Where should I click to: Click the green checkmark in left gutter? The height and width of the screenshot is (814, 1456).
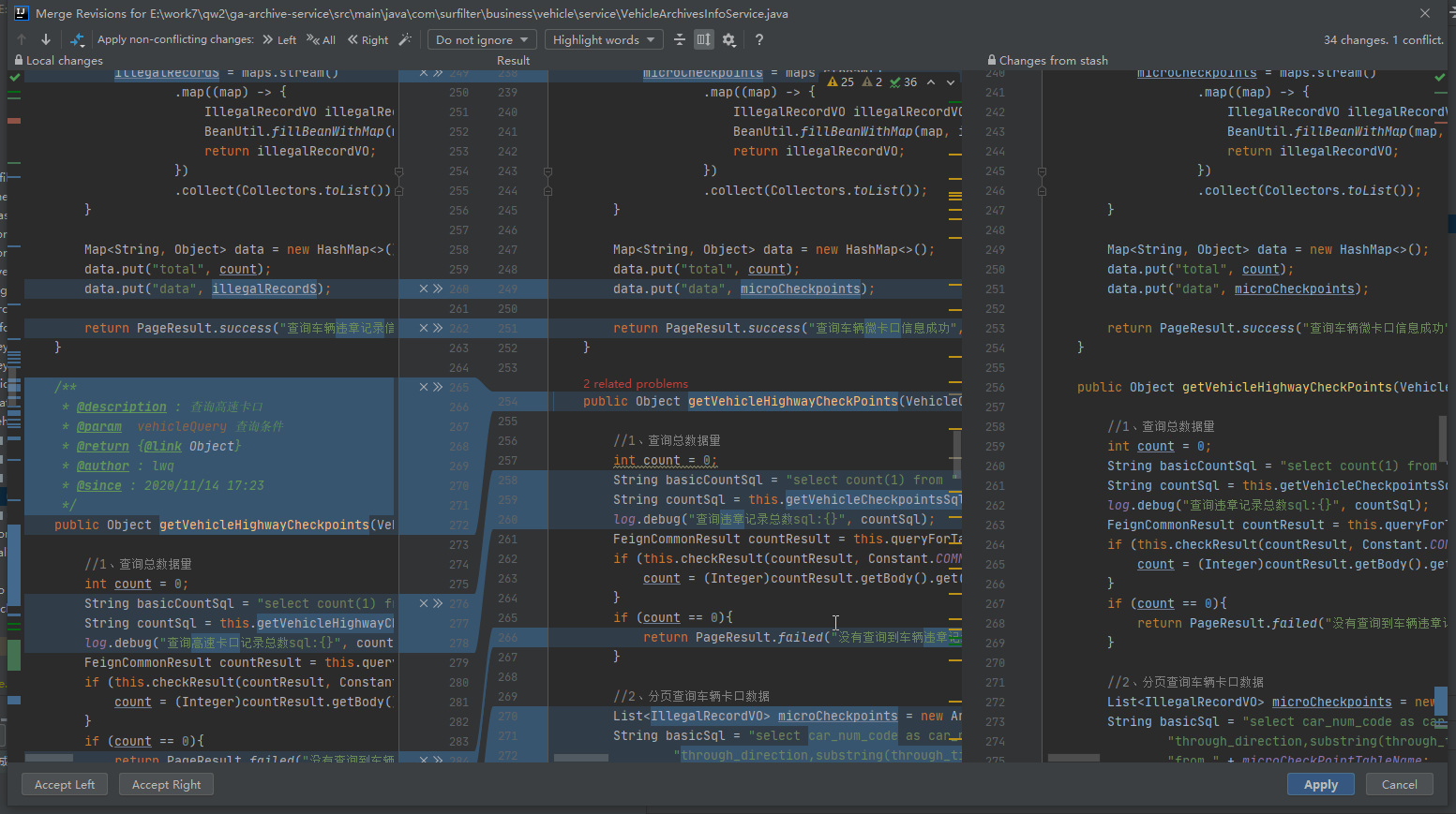14,77
